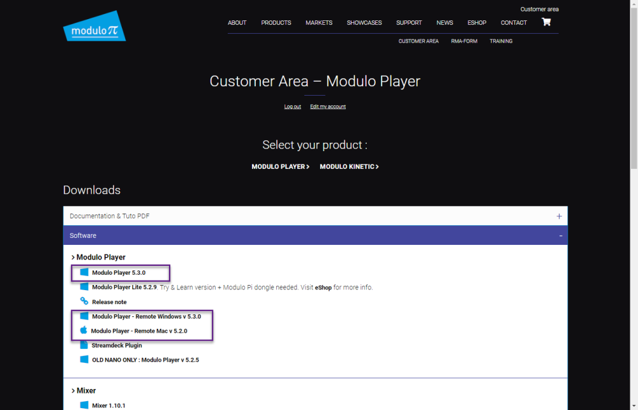Click Windows icon beside Mixer 1.10.1
This screenshot has width=638, height=410.
[x=84, y=405]
